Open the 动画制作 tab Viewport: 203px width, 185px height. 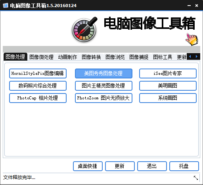coord(67,57)
